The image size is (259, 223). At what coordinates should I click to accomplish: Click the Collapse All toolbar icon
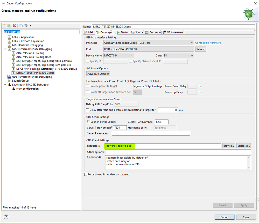coord(21,26)
